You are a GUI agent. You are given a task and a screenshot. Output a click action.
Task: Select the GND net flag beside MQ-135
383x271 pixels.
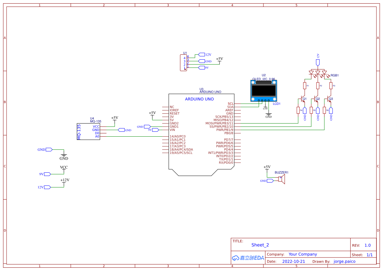[122, 130]
